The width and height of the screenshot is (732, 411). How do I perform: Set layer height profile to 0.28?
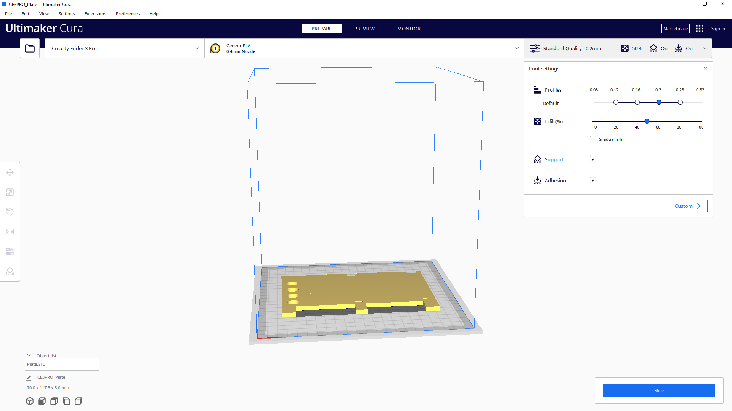click(x=680, y=102)
